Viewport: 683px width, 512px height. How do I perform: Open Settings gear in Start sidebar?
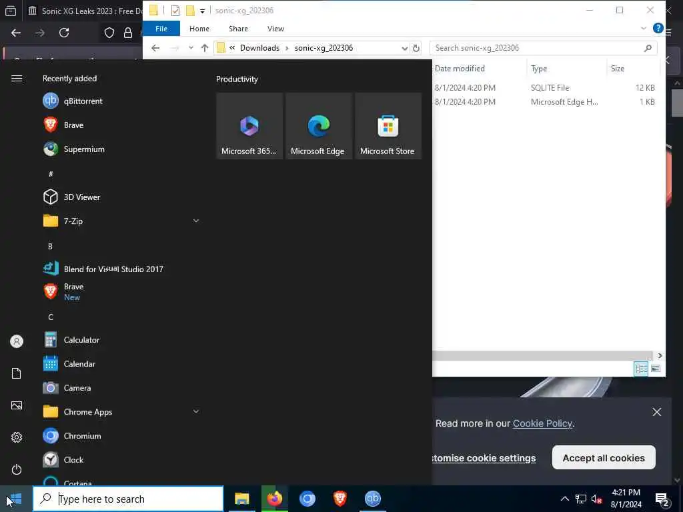click(17, 437)
